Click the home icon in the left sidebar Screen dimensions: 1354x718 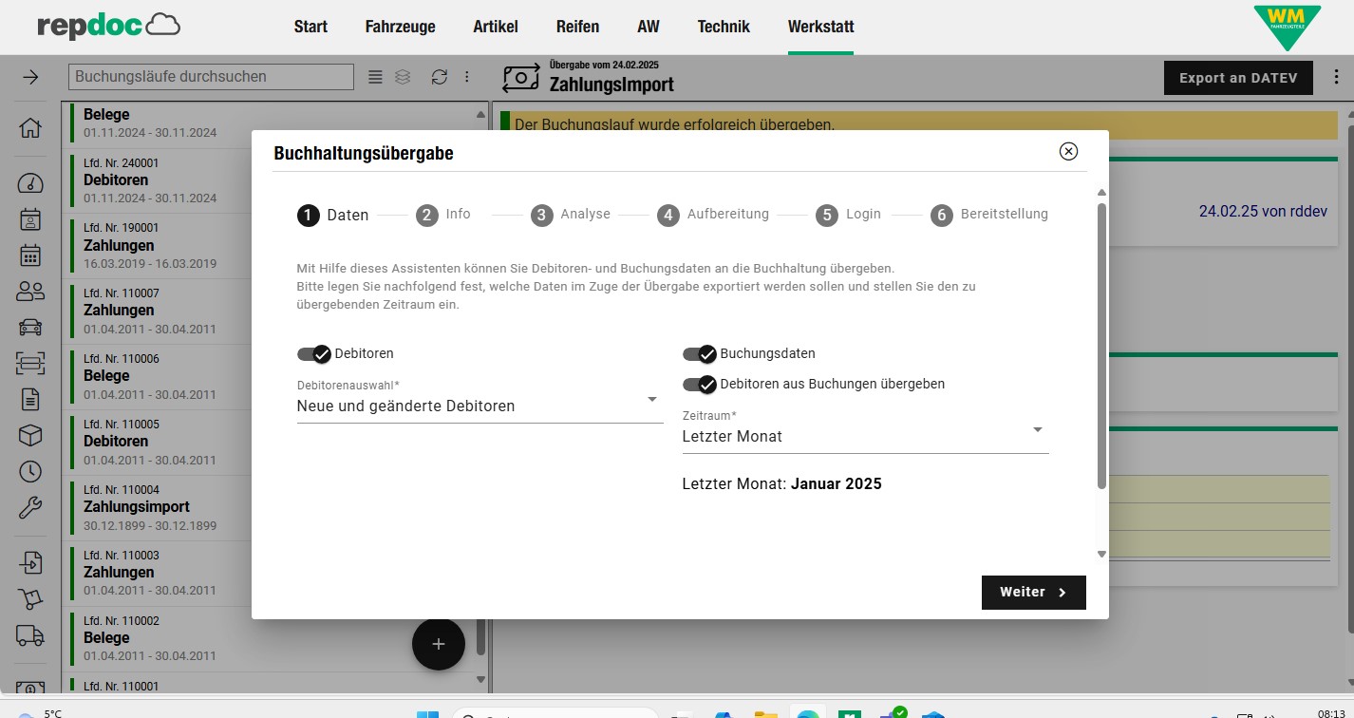tap(30, 127)
